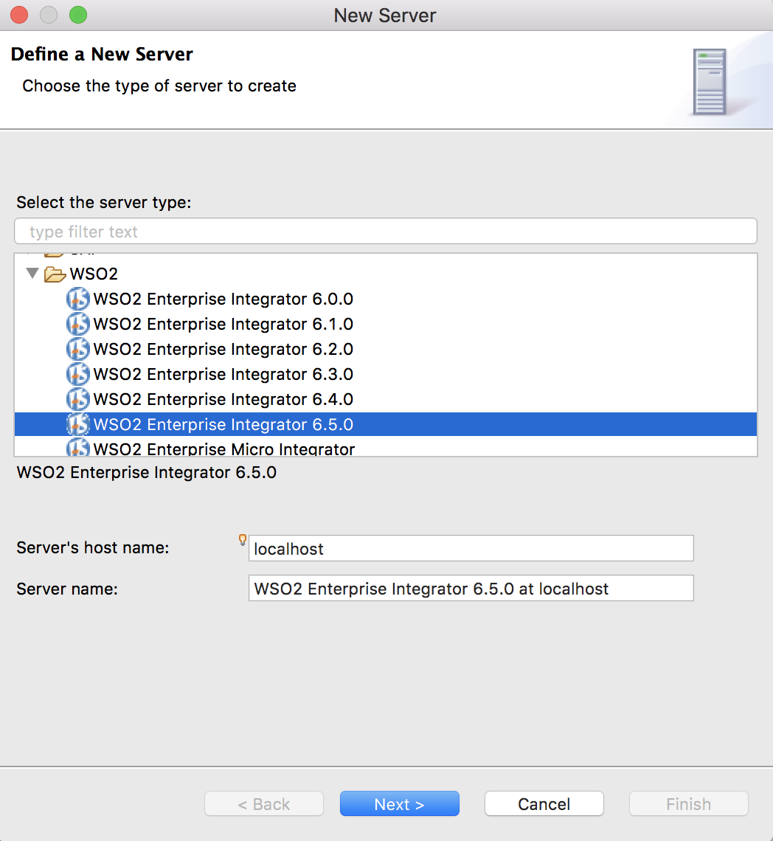The image size is (773, 841).
Task: Click the selected Enterprise Integrator 6.5.0 icon
Action: click(x=77, y=424)
